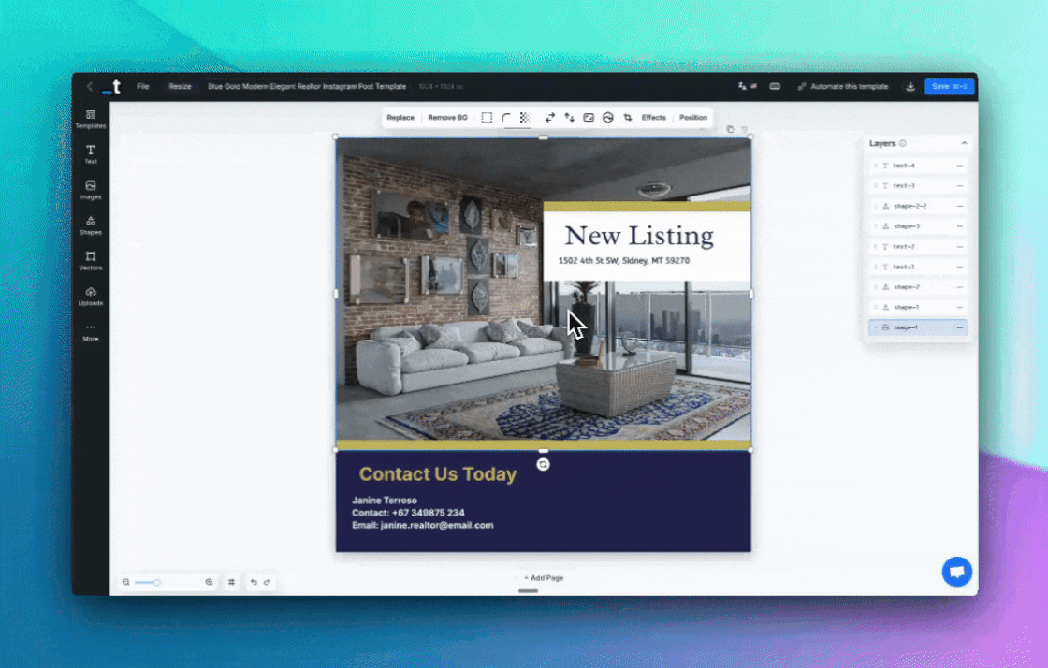Open the chat support bubble
This screenshot has height=668, width=1048.
[956, 571]
